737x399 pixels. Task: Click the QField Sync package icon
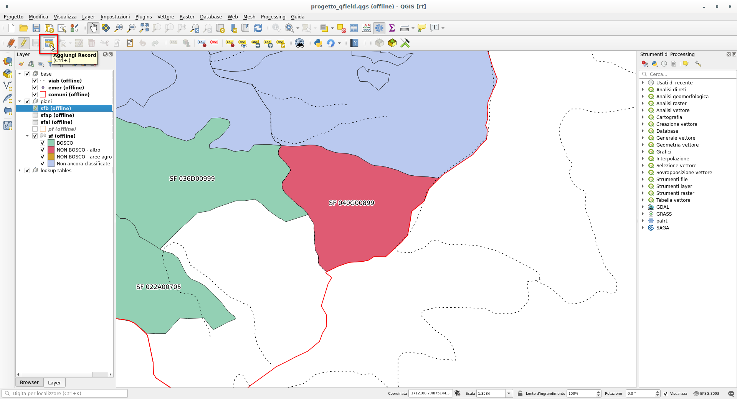pyautogui.click(x=392, y=43)
